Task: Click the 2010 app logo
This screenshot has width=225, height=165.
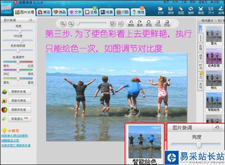Action: 6,8
